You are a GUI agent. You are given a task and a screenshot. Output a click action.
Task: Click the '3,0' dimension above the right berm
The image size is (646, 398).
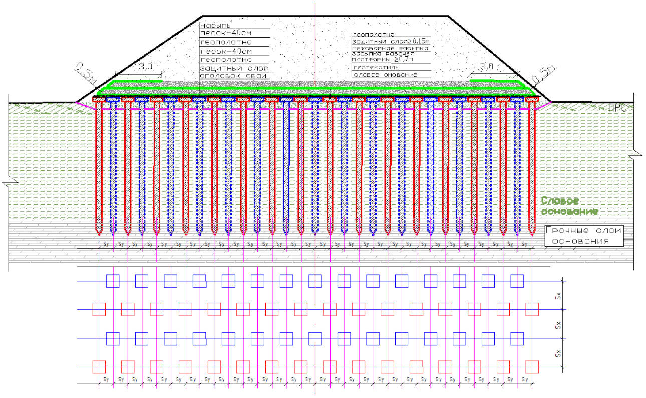[x=486, y=66]
